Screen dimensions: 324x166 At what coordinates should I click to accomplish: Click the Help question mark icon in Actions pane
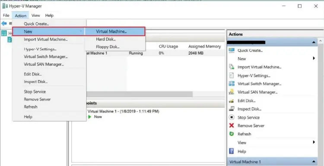[232, 151]
